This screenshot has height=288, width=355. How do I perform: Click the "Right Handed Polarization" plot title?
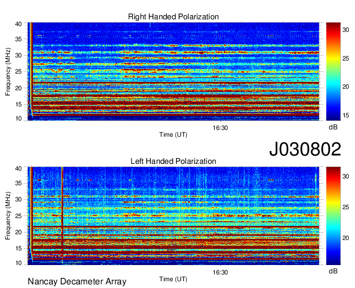pos(173,17)
